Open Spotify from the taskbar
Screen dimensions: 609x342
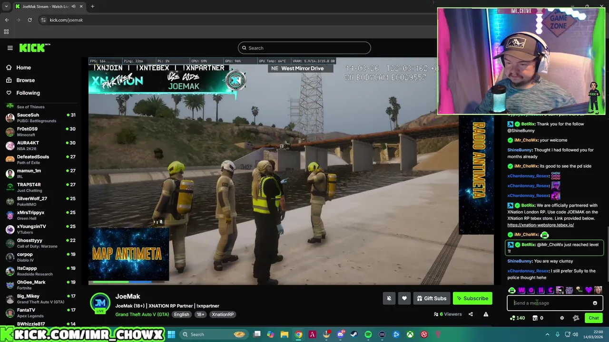pyautogui.click(x=368, y=334)
